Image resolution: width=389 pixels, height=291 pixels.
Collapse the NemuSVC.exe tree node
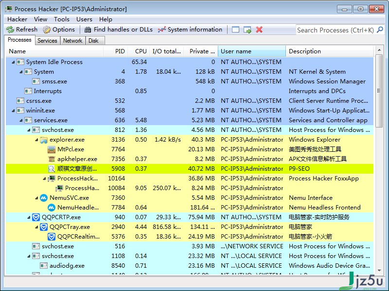[36, 198]
